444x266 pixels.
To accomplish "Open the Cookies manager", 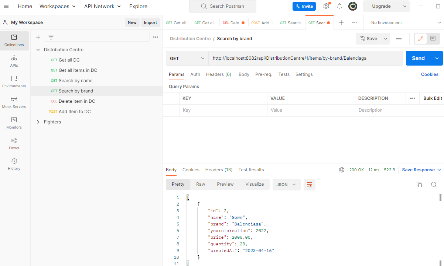I will click(x=430, y=74).
